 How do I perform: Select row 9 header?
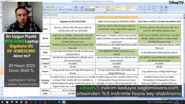coord(2,71)
